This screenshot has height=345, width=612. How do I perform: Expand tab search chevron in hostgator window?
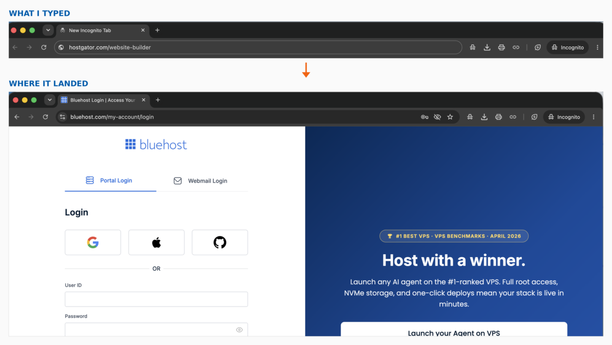(48, 30)
